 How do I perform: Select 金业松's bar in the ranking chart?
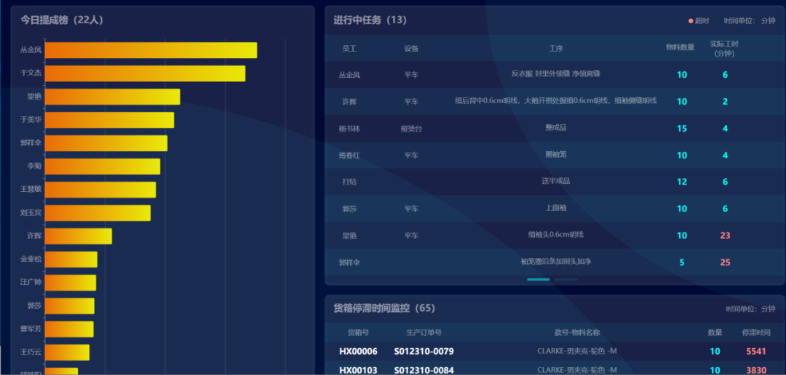pyautogui.click(x=71, y=259)
